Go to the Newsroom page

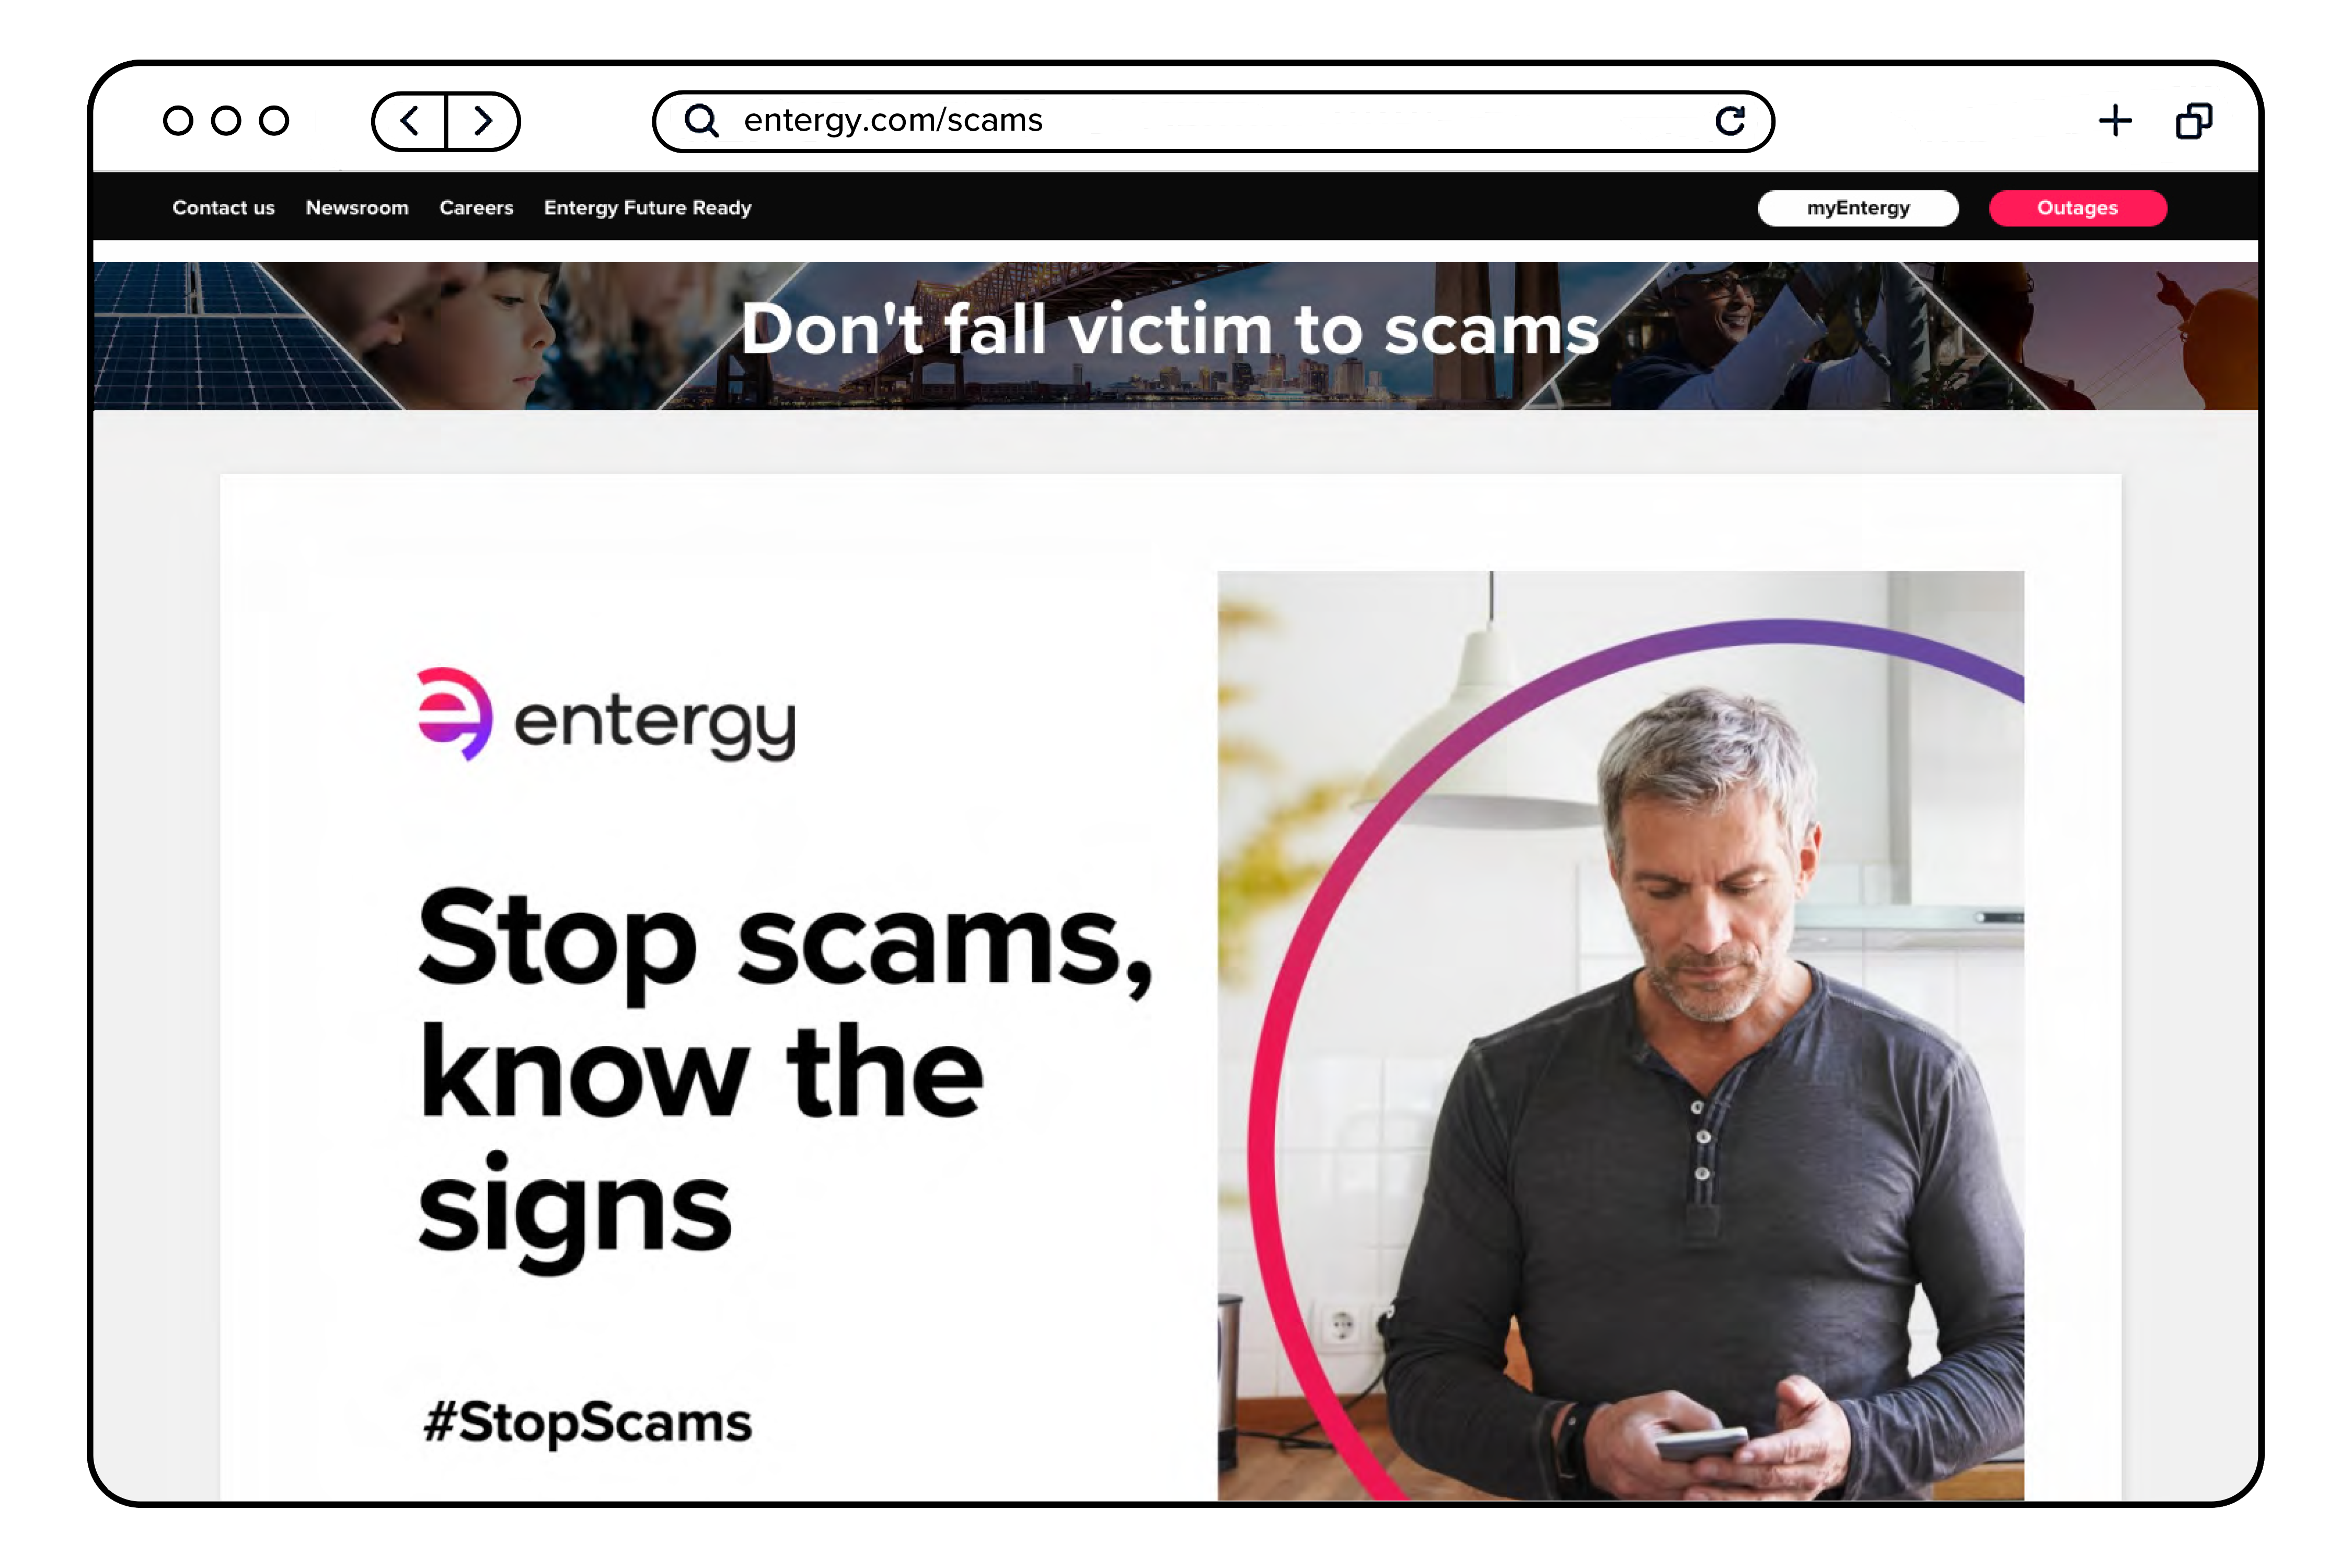coord(357,208)
